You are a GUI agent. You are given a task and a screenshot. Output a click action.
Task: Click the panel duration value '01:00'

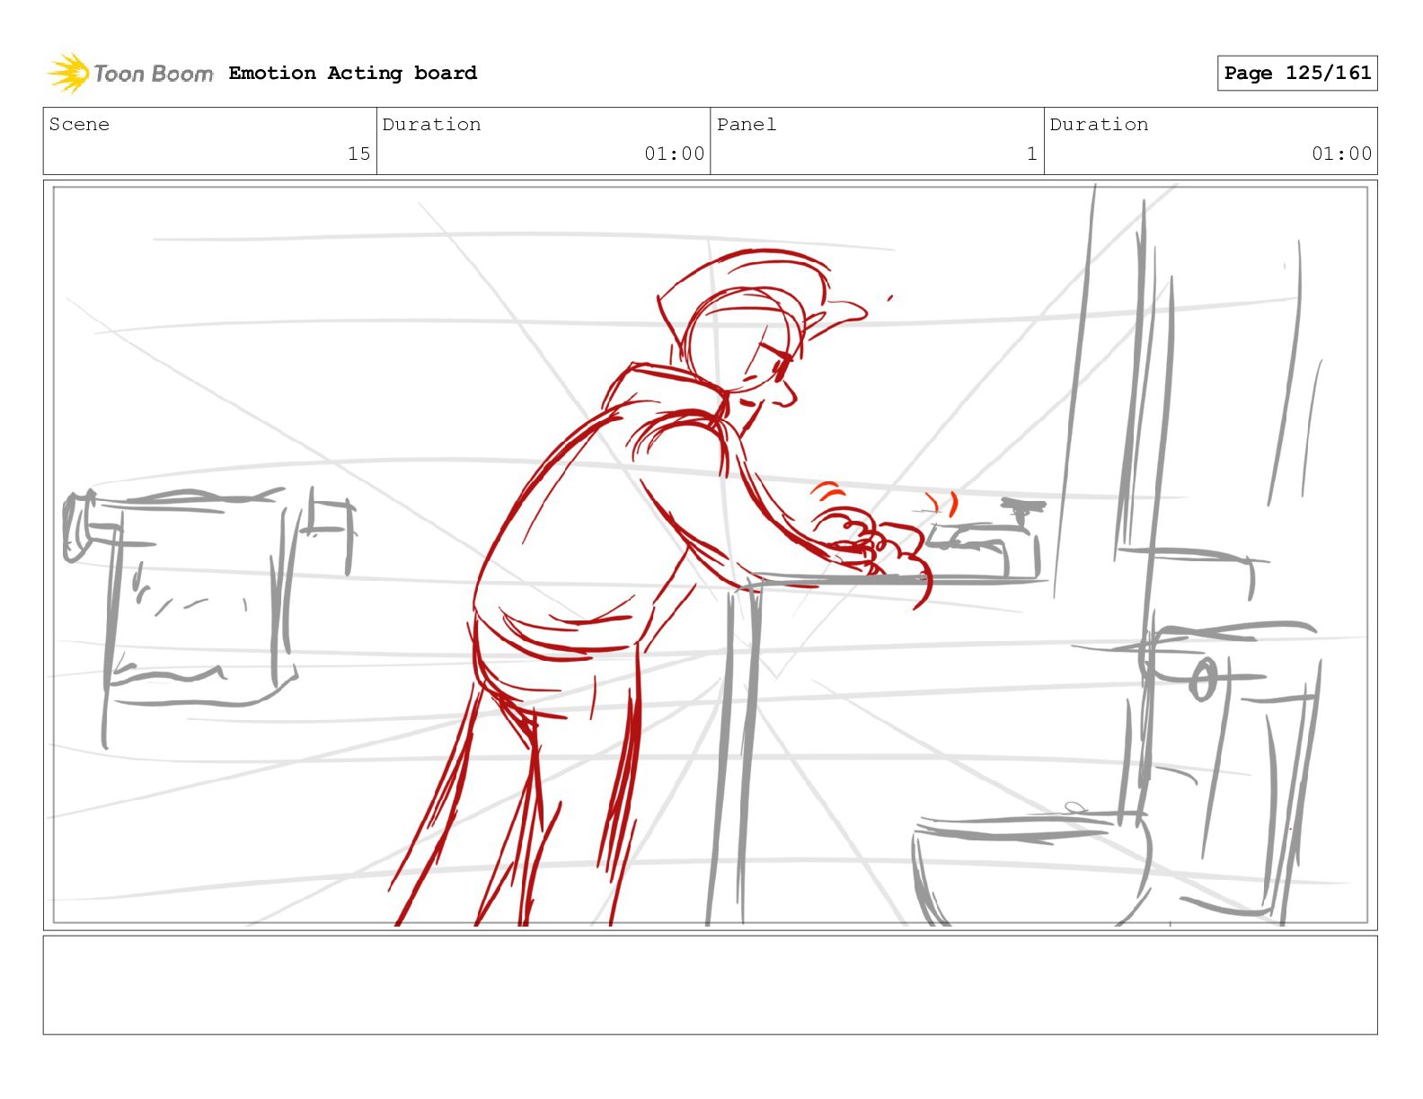(1341, 154)
